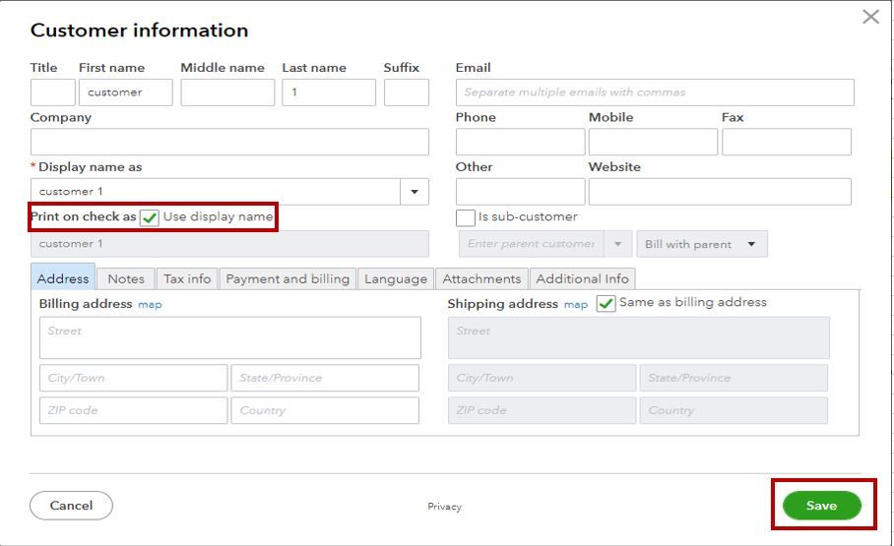This screenshot has height=546, width=894.
Task: Close the Customer information dialog
Action: click(x=870, y=17)
